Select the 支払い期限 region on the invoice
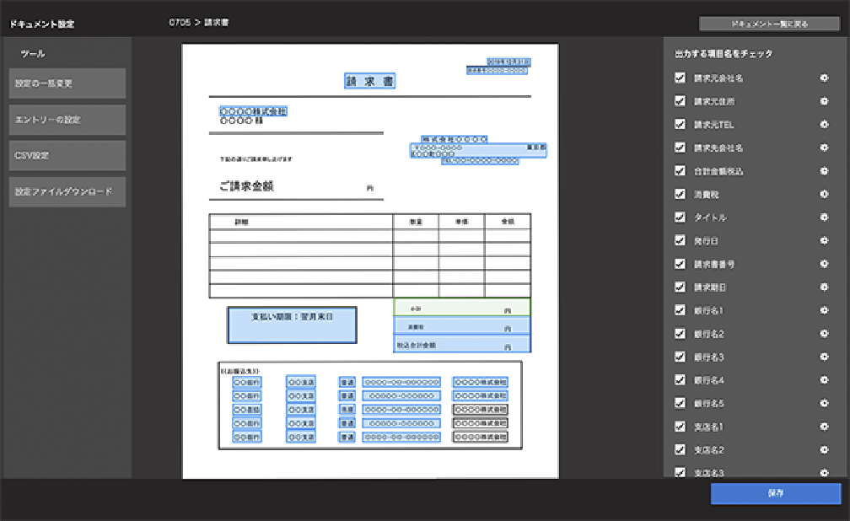Viewport: 850px width, 521px height. pos(292,325)
